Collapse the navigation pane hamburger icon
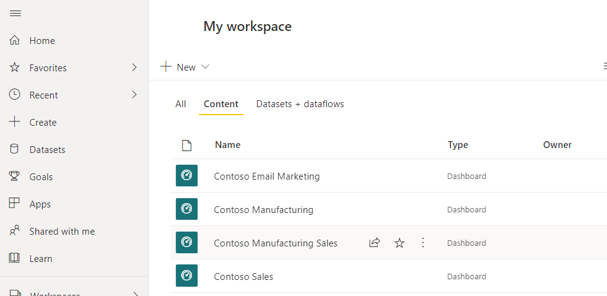Viewport: 607px width, 296px height. (15, 14)
